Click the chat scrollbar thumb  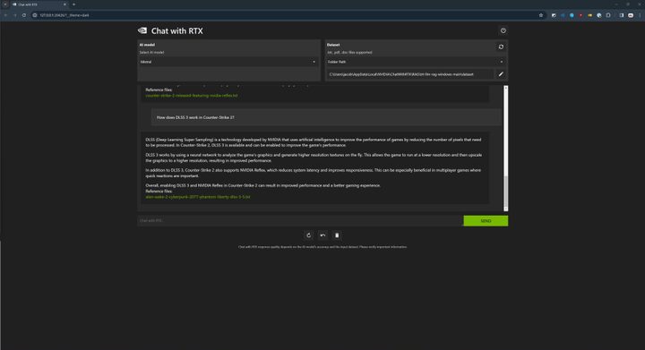tap(506, 191)
